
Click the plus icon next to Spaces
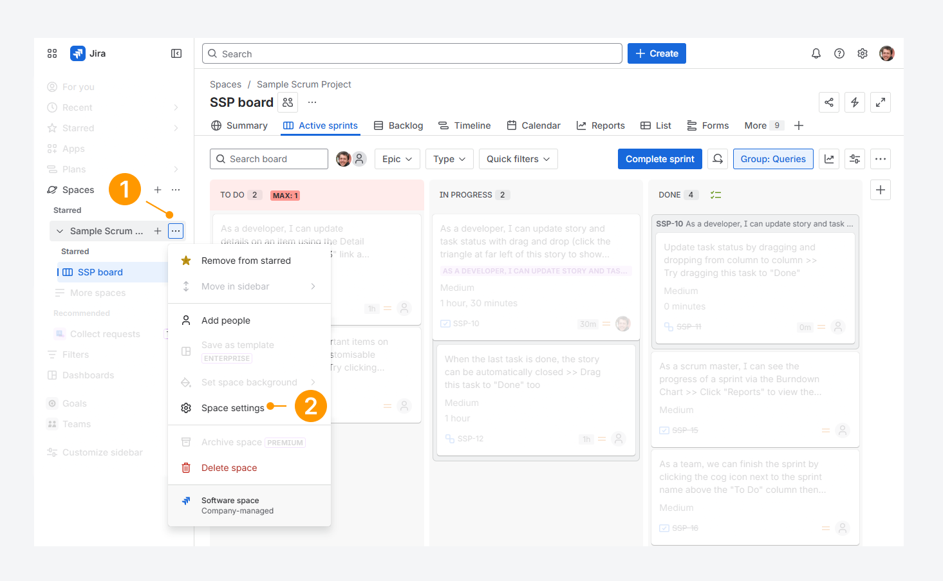[x=158, y=190]
